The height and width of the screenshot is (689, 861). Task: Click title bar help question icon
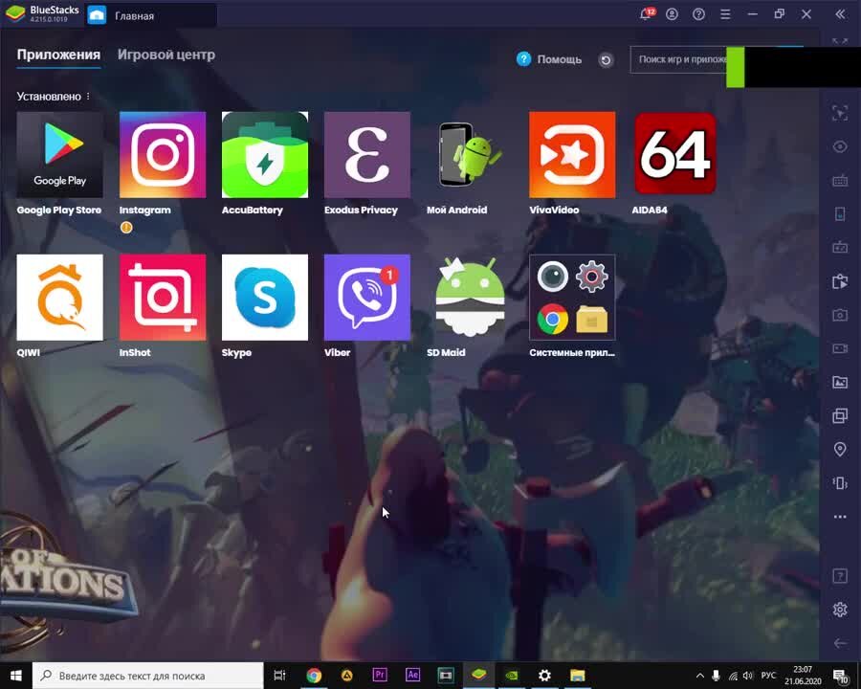tap(698, 14)
